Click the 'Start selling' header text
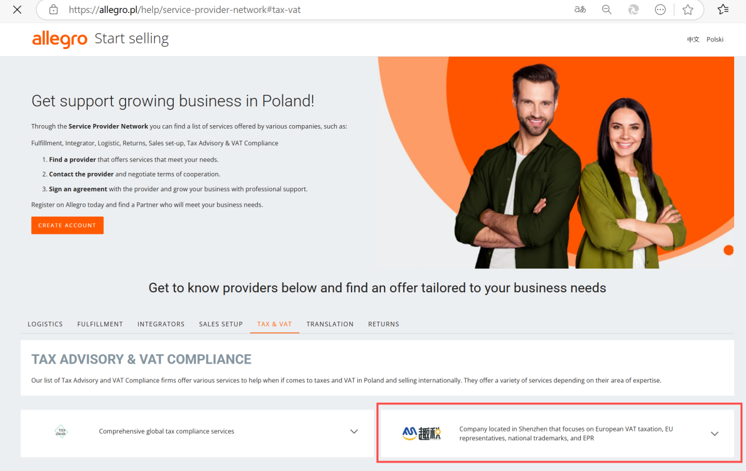Image resolution: width=746 pixels, height=471 pixels. click(x=132, y=39)
